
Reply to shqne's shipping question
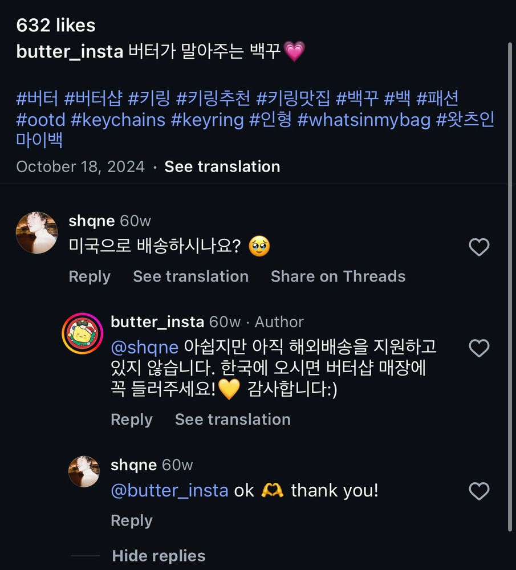[x=90, y=276]
